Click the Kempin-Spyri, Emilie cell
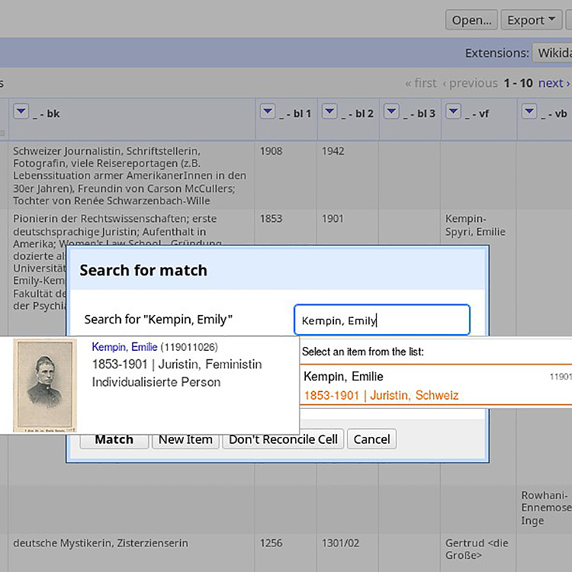 (475, 225)
